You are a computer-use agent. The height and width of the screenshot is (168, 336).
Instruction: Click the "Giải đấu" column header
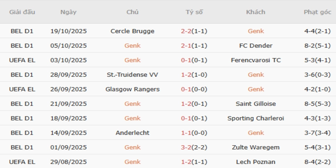22,12
